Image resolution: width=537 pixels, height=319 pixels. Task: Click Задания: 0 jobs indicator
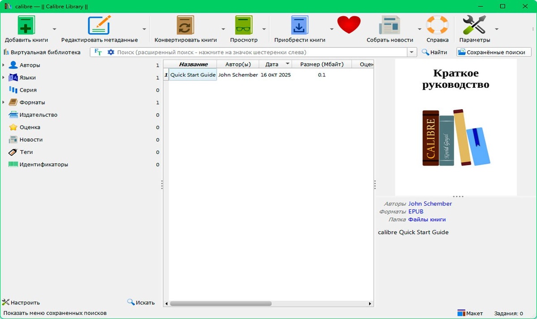pyautogui.click(x=508, y=313)
